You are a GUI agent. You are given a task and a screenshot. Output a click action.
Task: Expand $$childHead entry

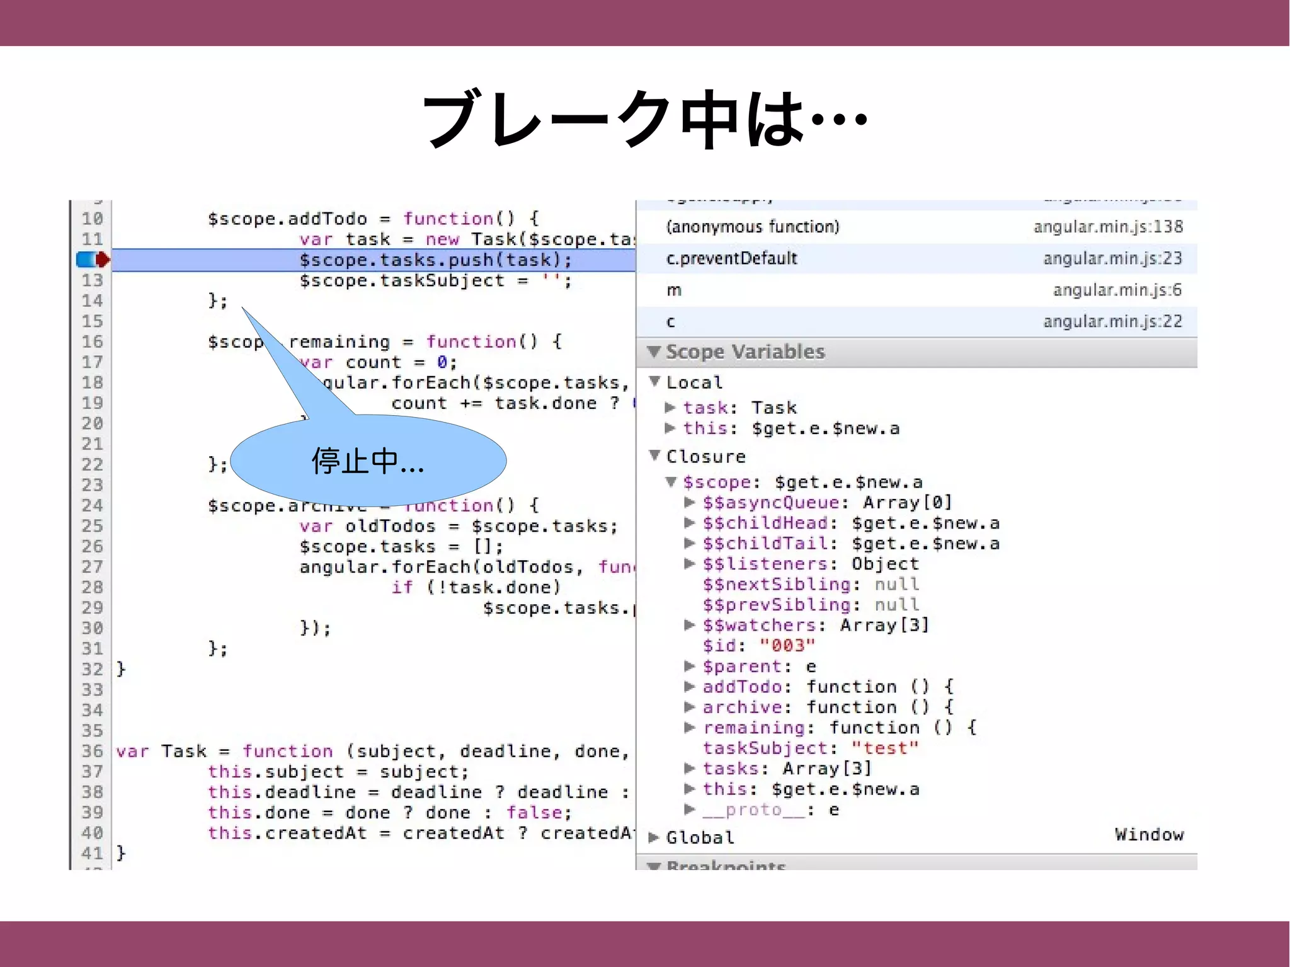click(x=690, y=523)
